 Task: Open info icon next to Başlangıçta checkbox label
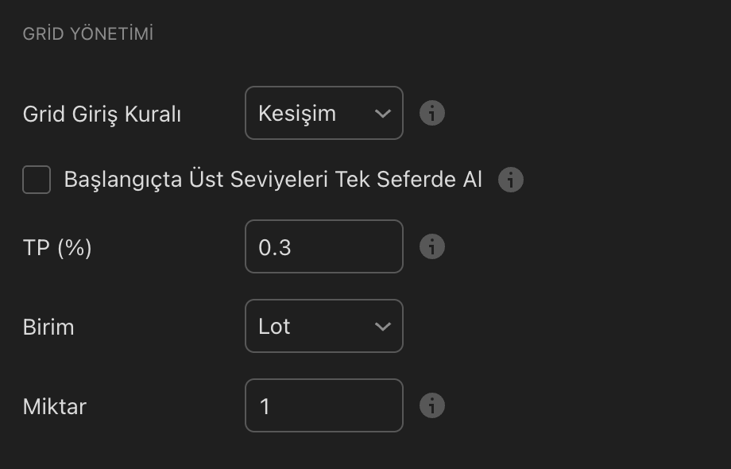[x=511, y=180]
